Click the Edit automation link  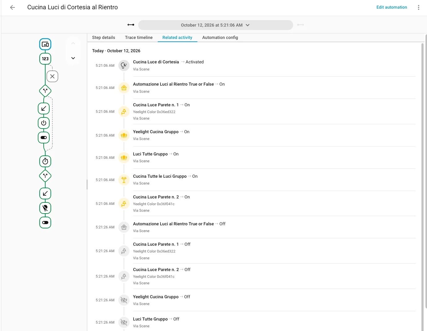coord(392,7)
